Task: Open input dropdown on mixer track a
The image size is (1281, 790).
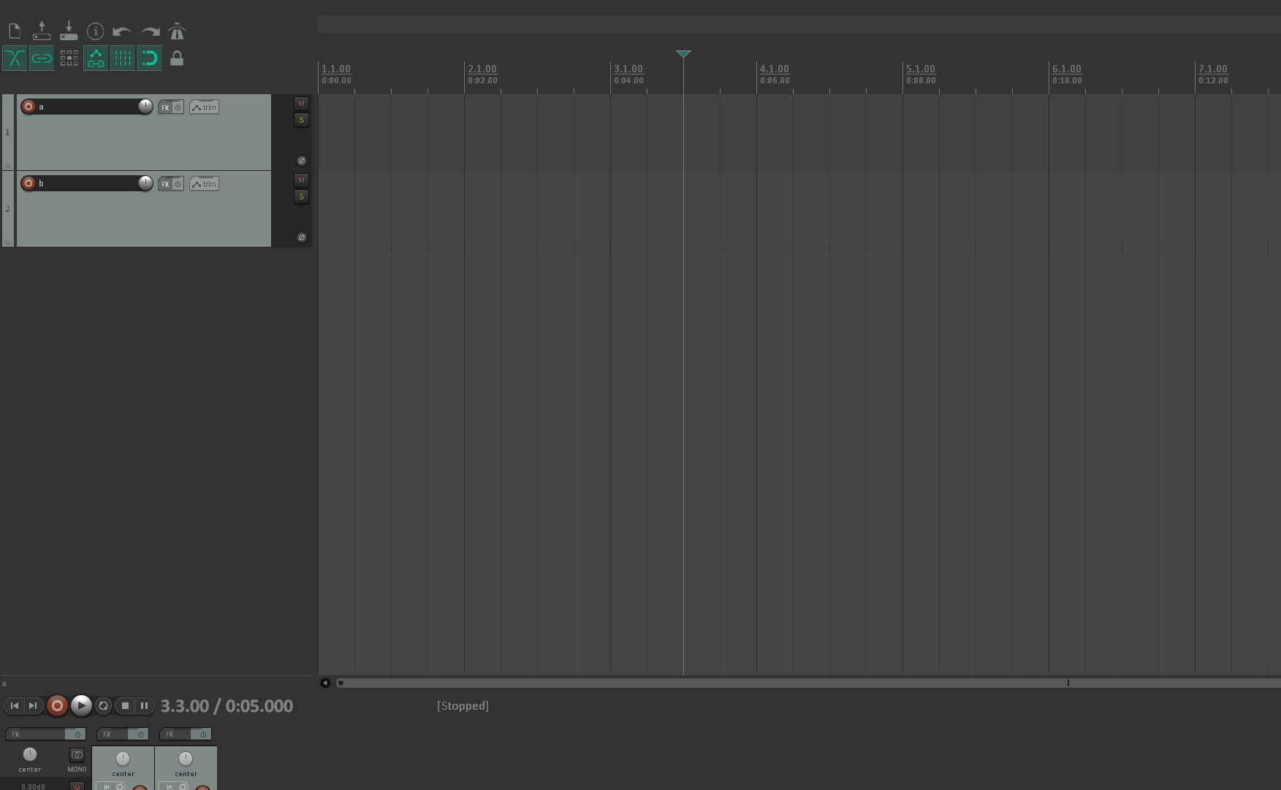Action: pos(111,786)
